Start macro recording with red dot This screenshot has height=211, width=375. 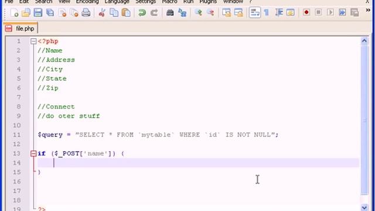pos(306,12)
